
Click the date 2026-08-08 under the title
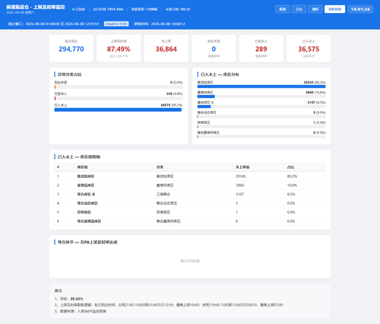pyautogui.click(x=14, y=12)
